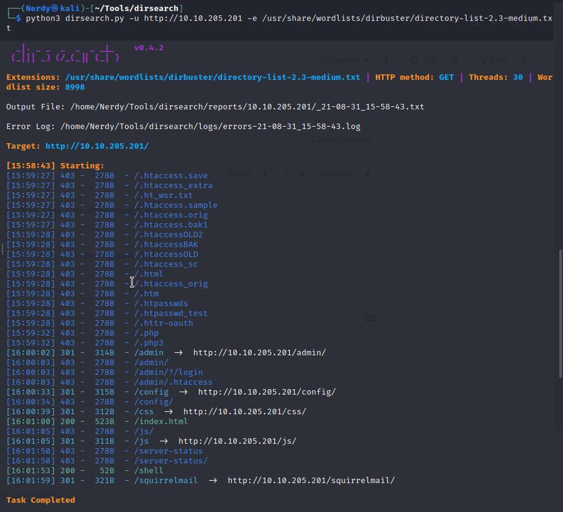This screenshot has width=563, height=512.
Task: Click the terminal vertical scrollbar thumb
Action: click(x=561, y=313)
